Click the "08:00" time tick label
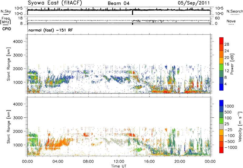This screenshot has width=243, height=168. click(x=88, y=162)
